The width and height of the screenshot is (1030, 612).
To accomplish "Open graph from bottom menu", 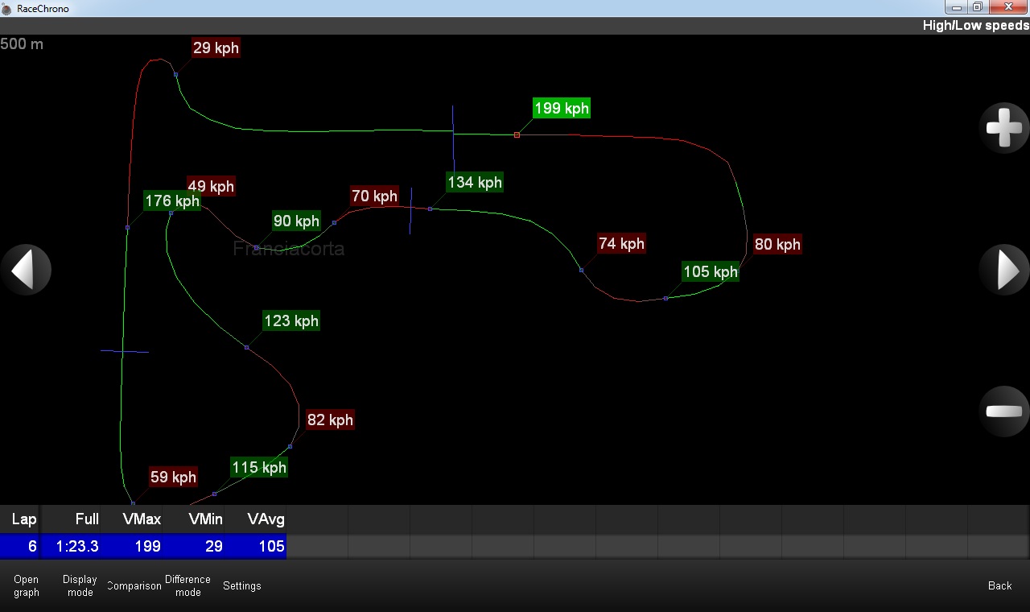I will (27, 585).
